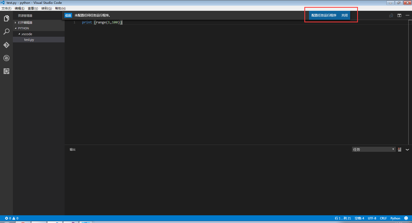The width and height of the screenshot is (412, 223).
Task: Open the Explorer view in activity bar
Action: coord(6,18)
